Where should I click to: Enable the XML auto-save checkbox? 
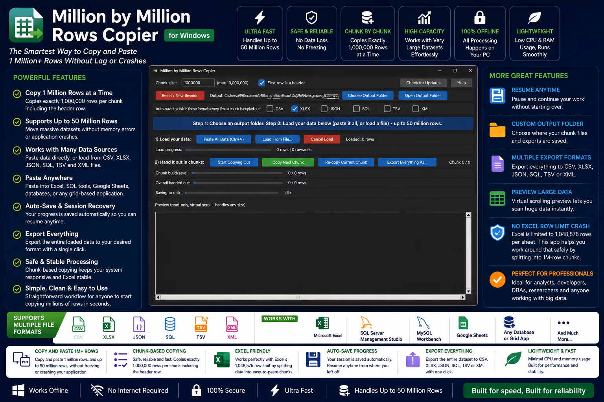pos(416,109)
